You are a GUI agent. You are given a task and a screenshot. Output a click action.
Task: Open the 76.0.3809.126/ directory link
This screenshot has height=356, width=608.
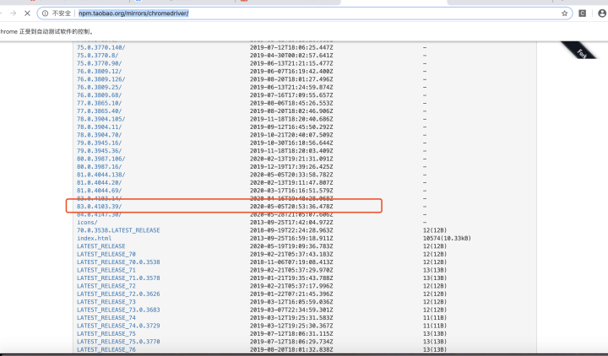click(x=100, y=79)
